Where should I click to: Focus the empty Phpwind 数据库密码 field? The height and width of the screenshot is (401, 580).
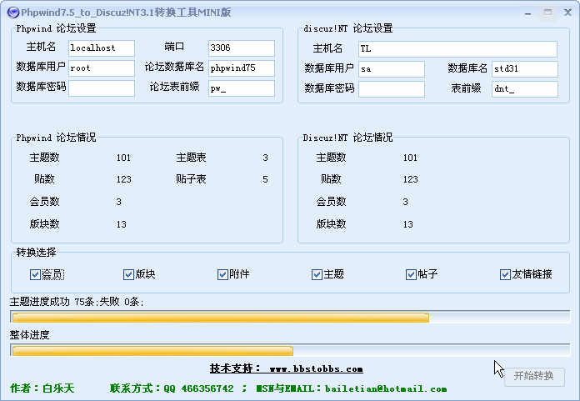click(x=102, y=88)
